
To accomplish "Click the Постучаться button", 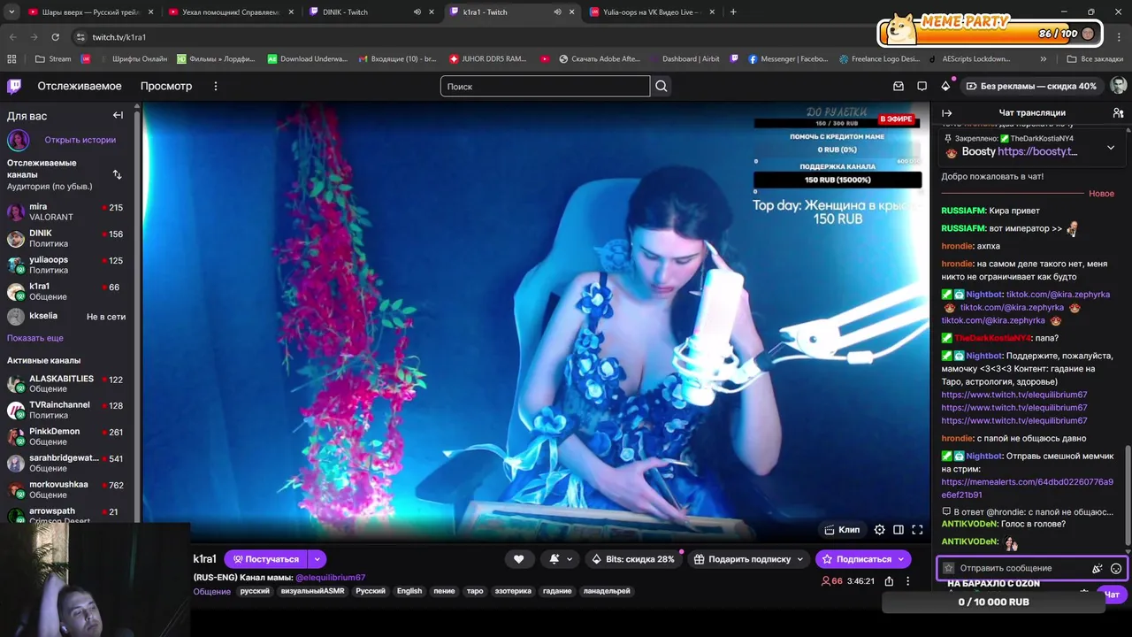I will coord(265,559).
